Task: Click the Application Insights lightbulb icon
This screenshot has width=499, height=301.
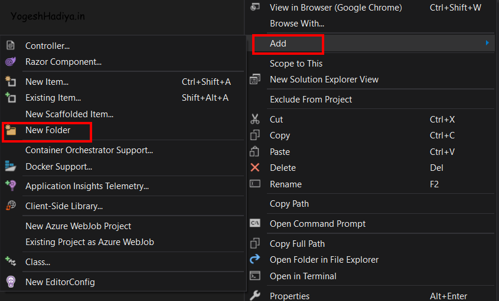Action: pyautogui.click(x=11, y=186)
